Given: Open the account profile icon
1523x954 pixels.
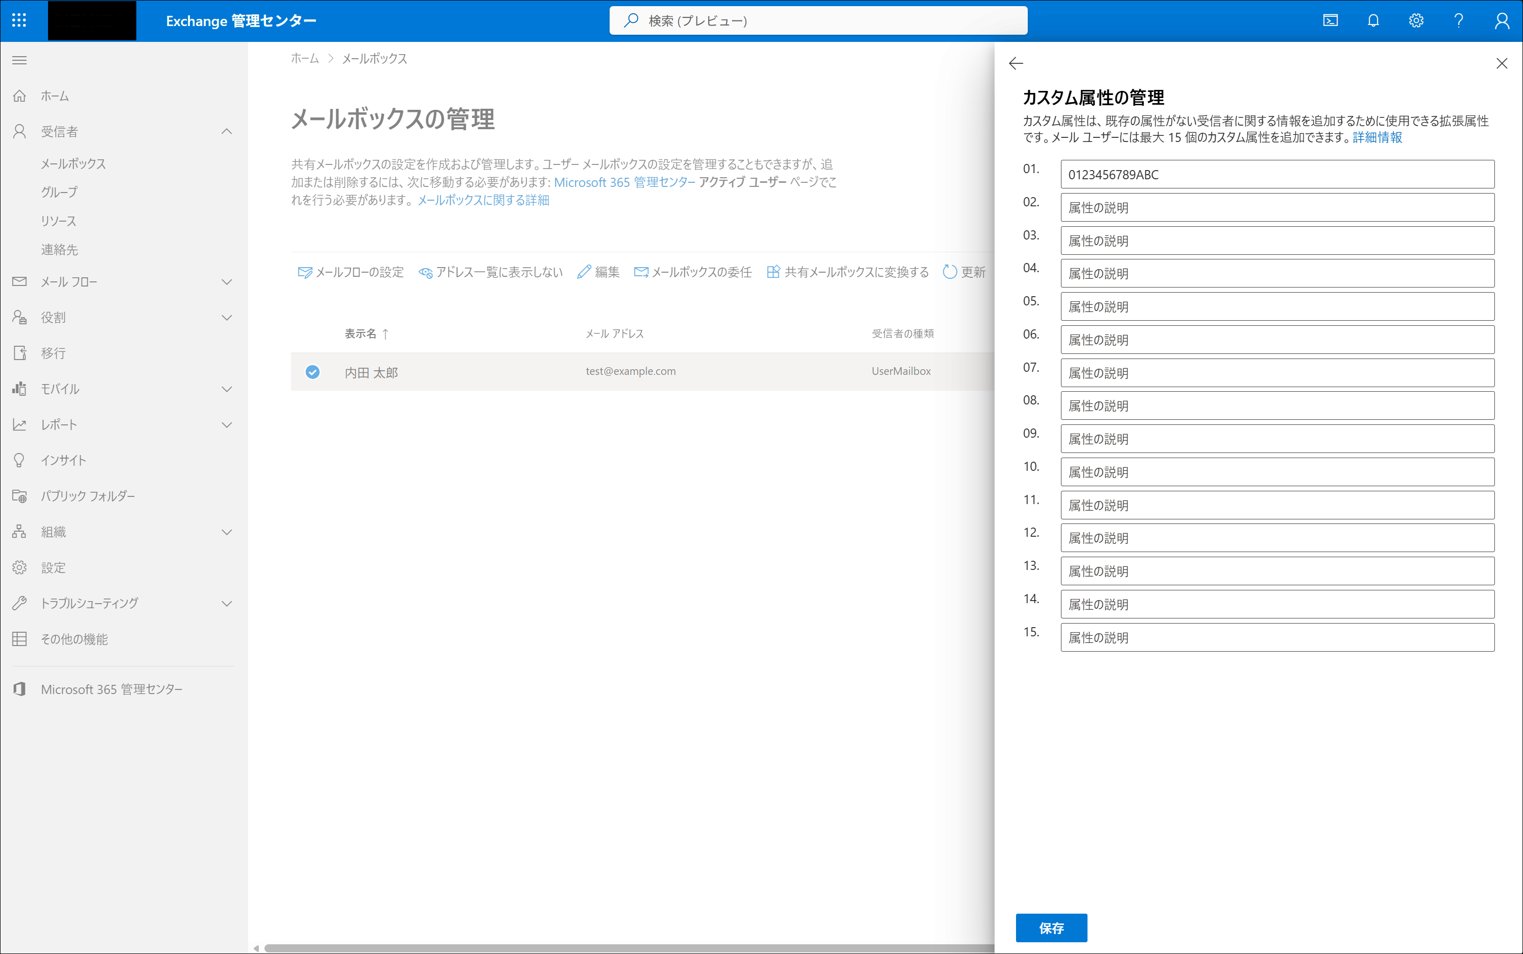Looking at the screenshot, I should click(x=1502, y=21).
